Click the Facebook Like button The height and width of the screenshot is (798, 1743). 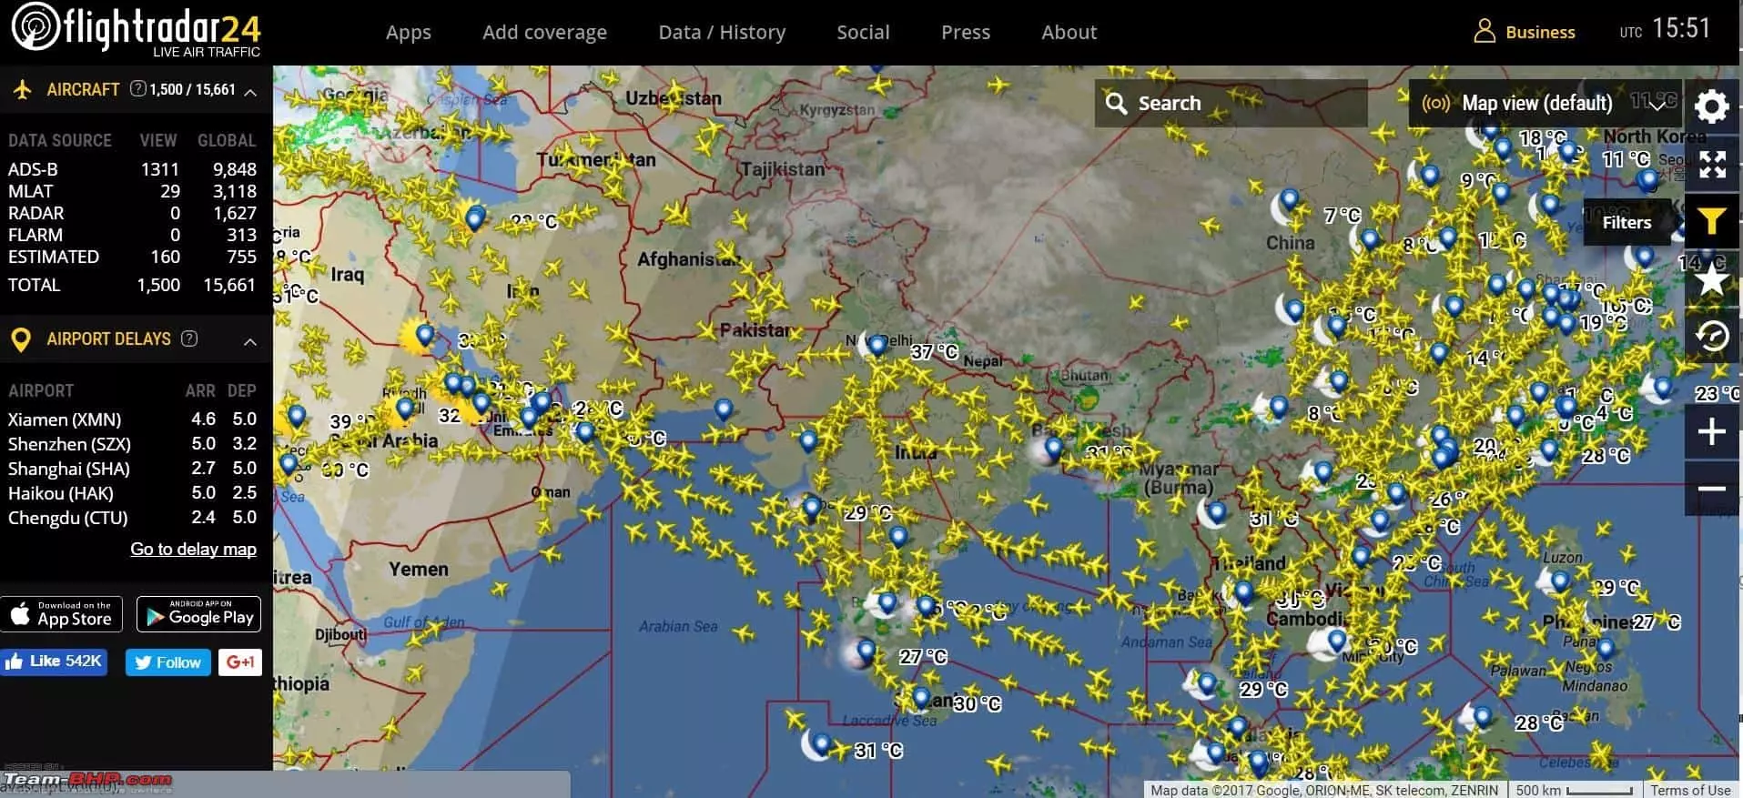55,662
